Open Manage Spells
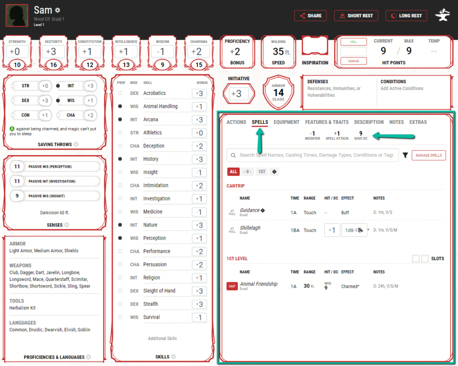458x366 pixels. [x=429, y=155]
